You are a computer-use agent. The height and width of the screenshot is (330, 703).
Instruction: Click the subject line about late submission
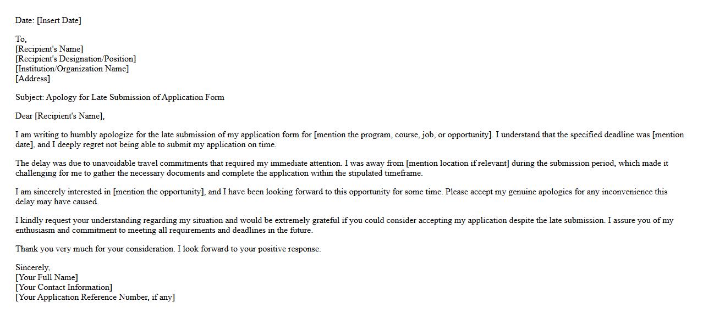click(x=120, y=97)
